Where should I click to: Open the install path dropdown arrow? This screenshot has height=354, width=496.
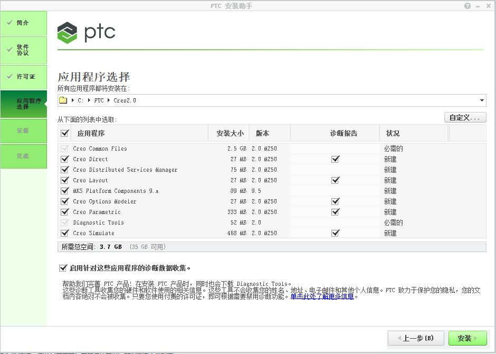482,100
